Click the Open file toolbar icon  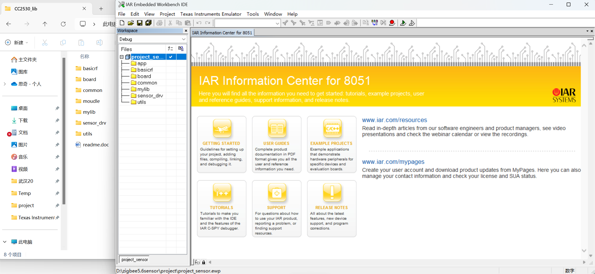131,23
